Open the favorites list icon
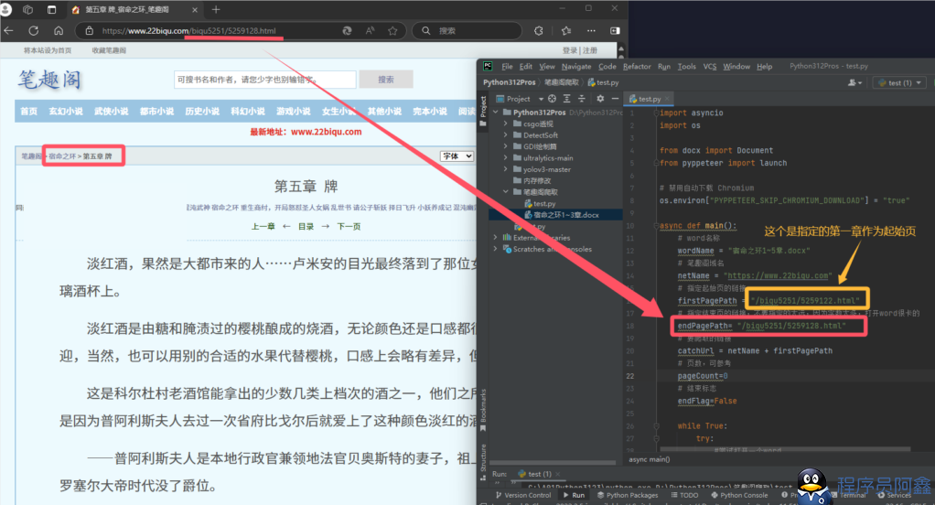The height and width of the screenshot is (505, 935). (566, 30)
